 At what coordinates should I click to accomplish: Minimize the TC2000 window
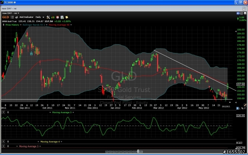[x=236, y=2]
